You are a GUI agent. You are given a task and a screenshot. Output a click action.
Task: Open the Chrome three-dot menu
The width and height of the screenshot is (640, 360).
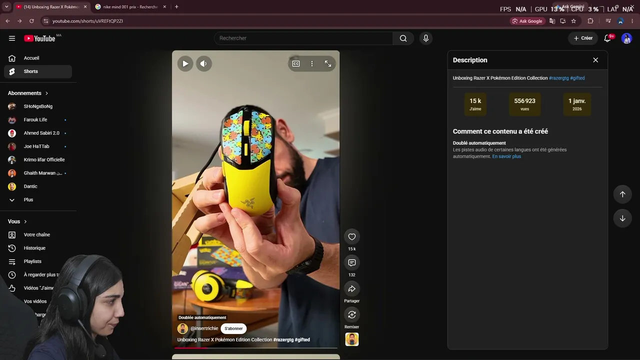coord(632,21)
